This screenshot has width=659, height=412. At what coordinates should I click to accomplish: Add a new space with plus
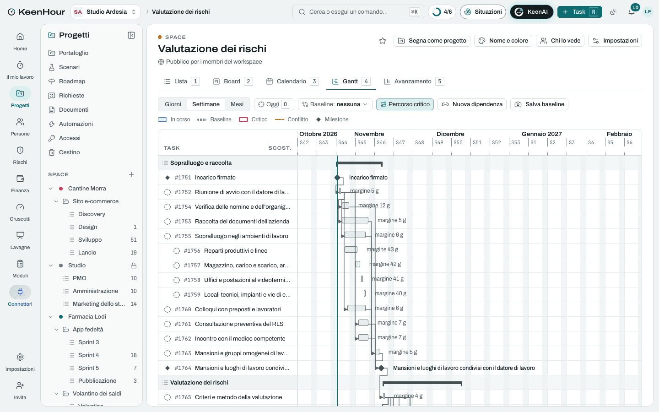click(x=131, y=174)
